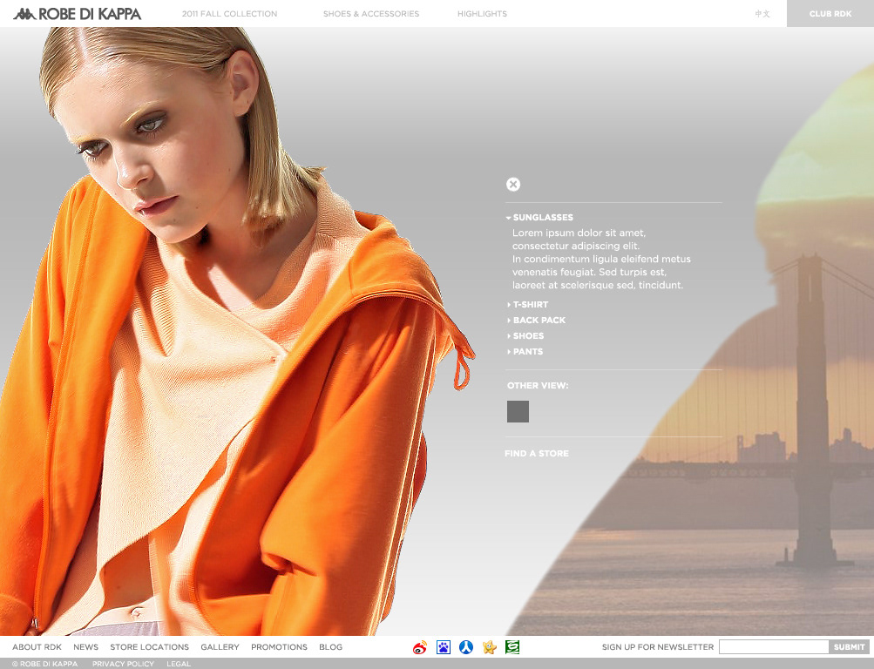
Task: Expand the Back Pack item
Action: (x=539, y=321)
